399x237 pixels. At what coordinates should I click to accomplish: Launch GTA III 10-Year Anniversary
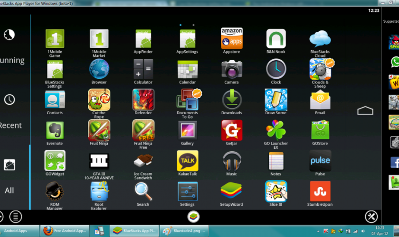point(99,161)
